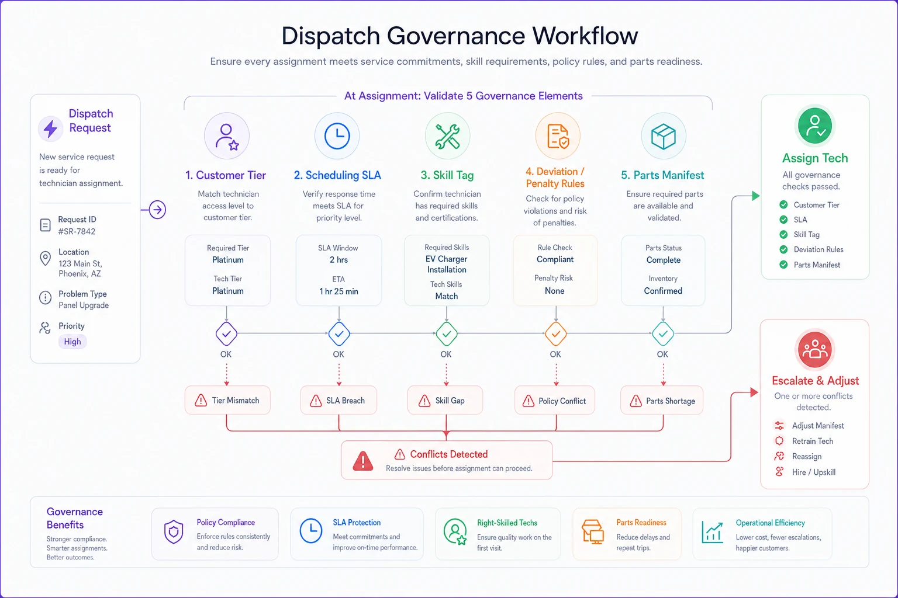Click the Skill Gap warning box

(x=445, y=400)
